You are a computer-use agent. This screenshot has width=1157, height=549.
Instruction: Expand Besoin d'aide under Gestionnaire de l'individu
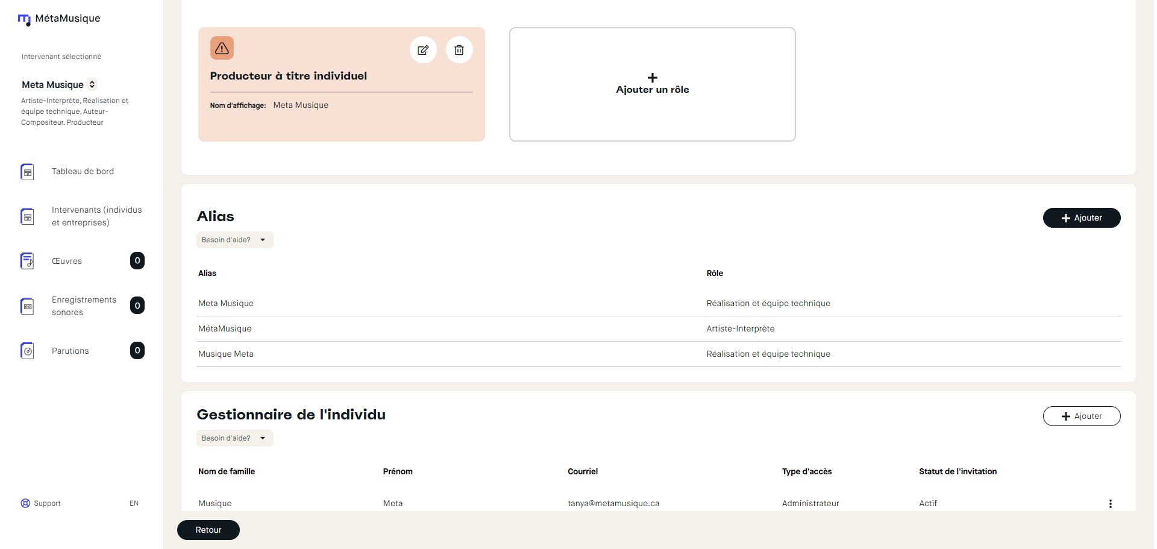pos(234,438)
